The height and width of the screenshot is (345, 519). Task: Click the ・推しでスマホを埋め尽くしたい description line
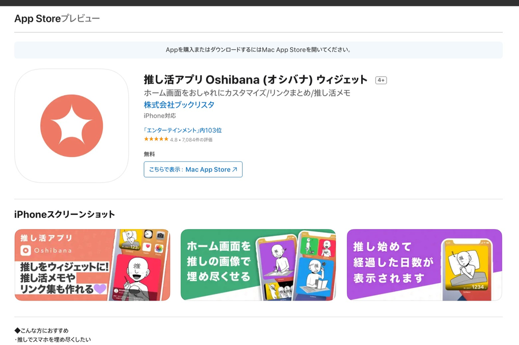click(x=52, y=339)
